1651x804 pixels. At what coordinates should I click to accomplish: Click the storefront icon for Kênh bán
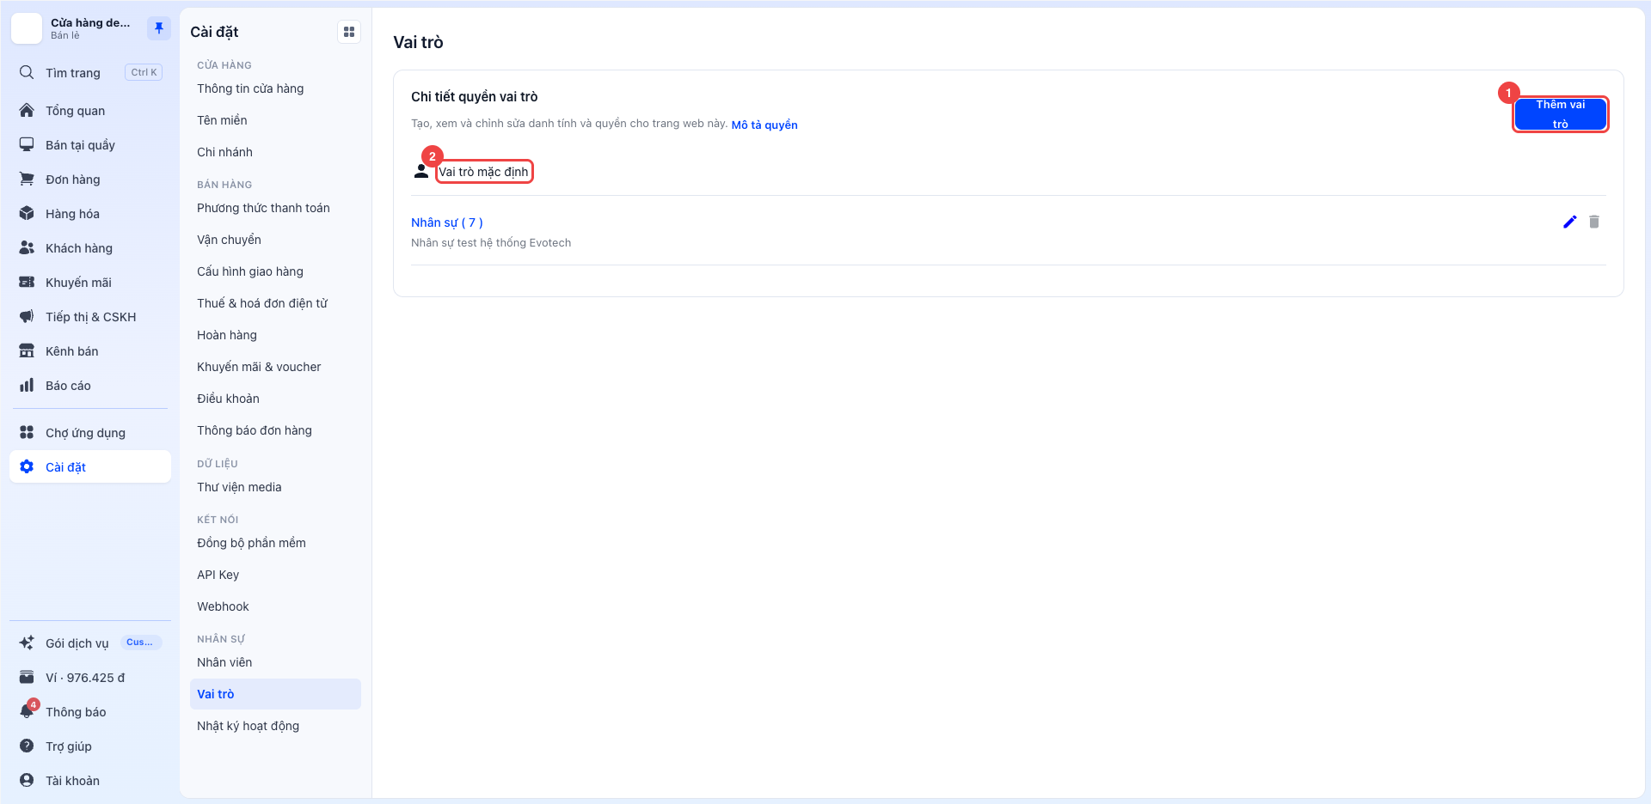(x=27, y=350)
